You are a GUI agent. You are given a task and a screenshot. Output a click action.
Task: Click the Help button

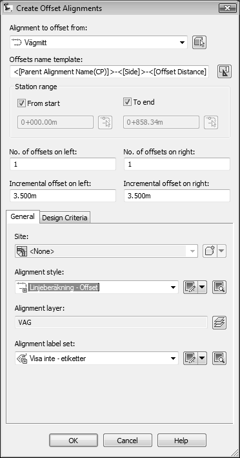181,440
